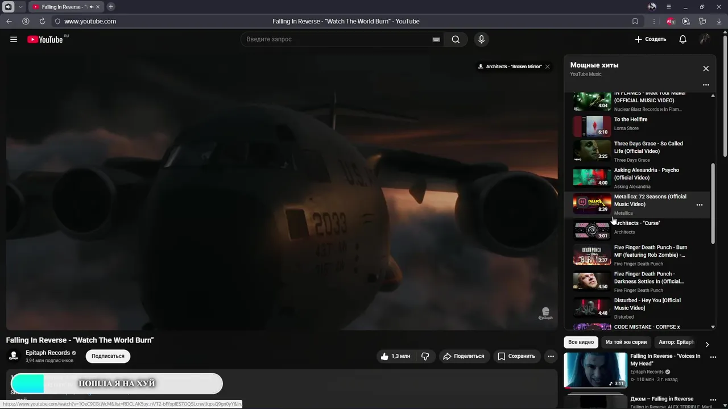This screenshot has height=409, width=728.
Task: Open the Darkness Settles In thumbnail
Action: point(591,282)
